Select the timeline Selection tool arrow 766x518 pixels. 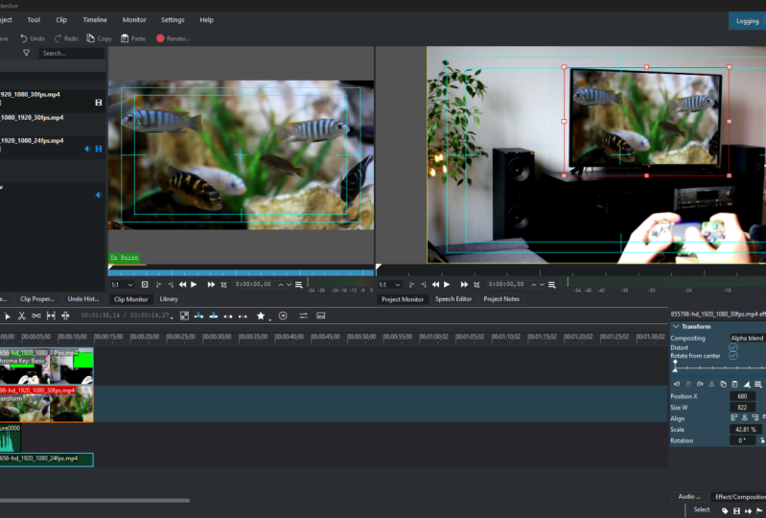pyautogui.click(x=7, y=317)
